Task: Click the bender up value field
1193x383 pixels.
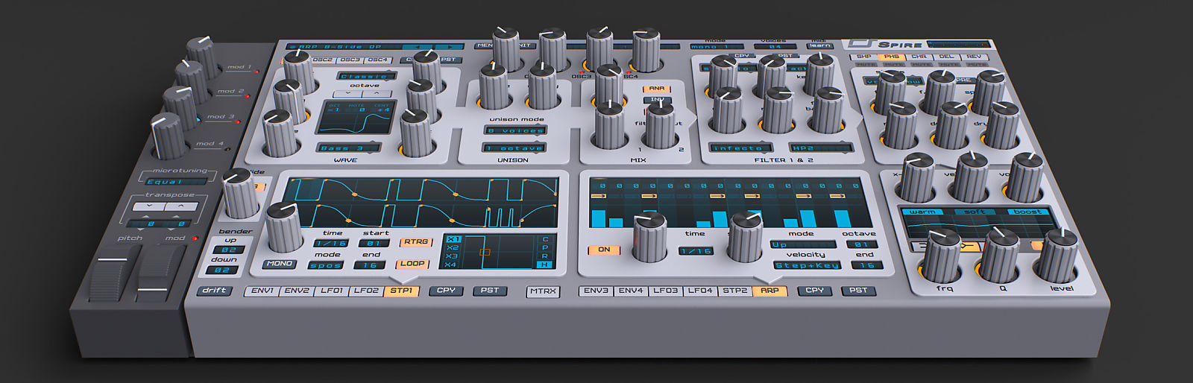Action: (x=228, y=250)
